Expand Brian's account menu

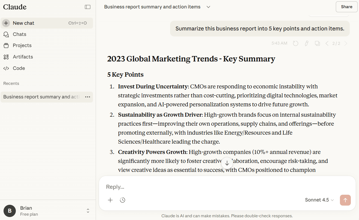(88, 211)
